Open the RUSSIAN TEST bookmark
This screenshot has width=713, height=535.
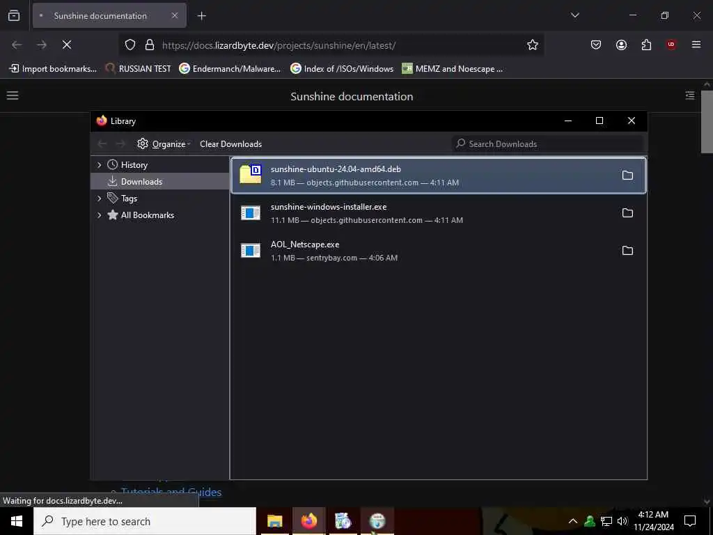point(139,69)
